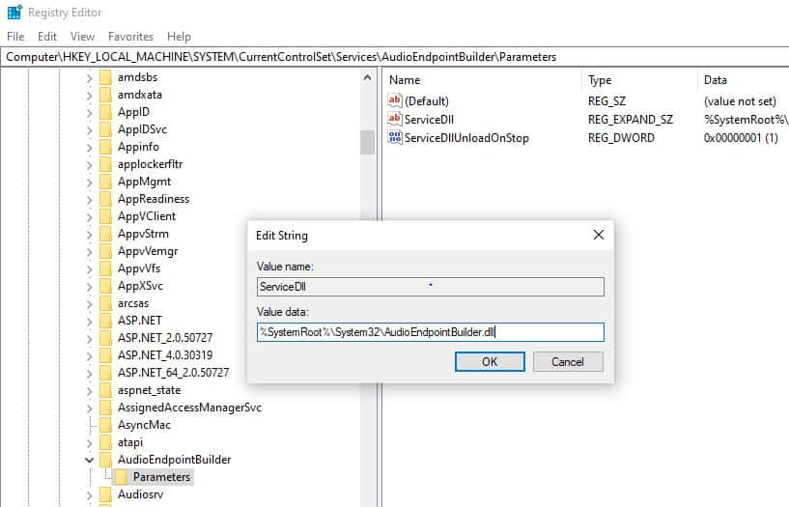Open the Edit menu

coord(47,37)
